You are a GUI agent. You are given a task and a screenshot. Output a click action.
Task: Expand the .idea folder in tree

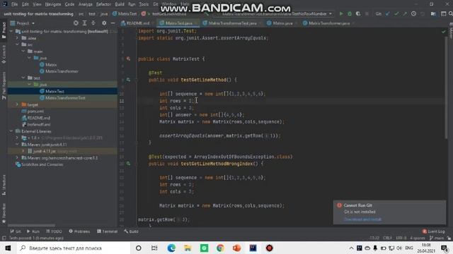tap(17, 38)
